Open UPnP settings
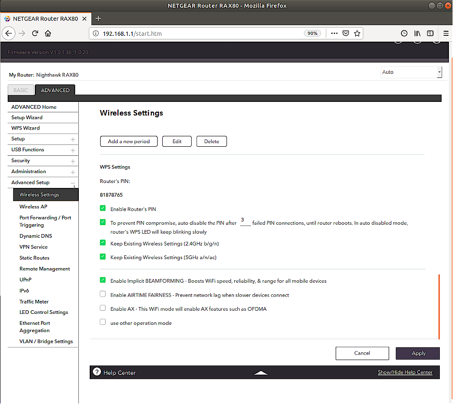Image resolution: width=453 pixels, height=404 pixels. point(25,280)
